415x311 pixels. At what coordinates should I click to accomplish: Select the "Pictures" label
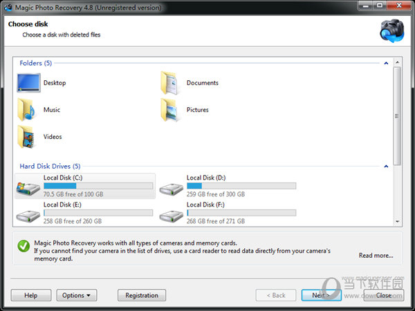point(198,110)
